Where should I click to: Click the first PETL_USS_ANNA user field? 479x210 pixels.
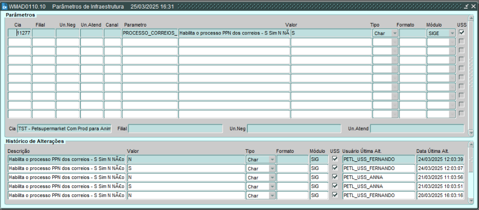378,177
